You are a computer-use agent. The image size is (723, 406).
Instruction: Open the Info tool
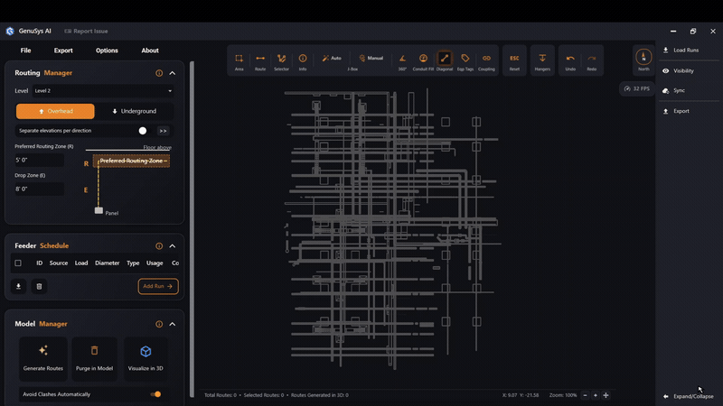coord(303,61)
